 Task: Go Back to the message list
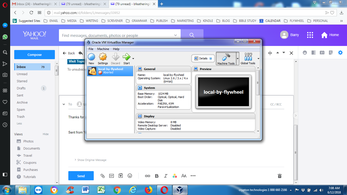click(69, 53)
